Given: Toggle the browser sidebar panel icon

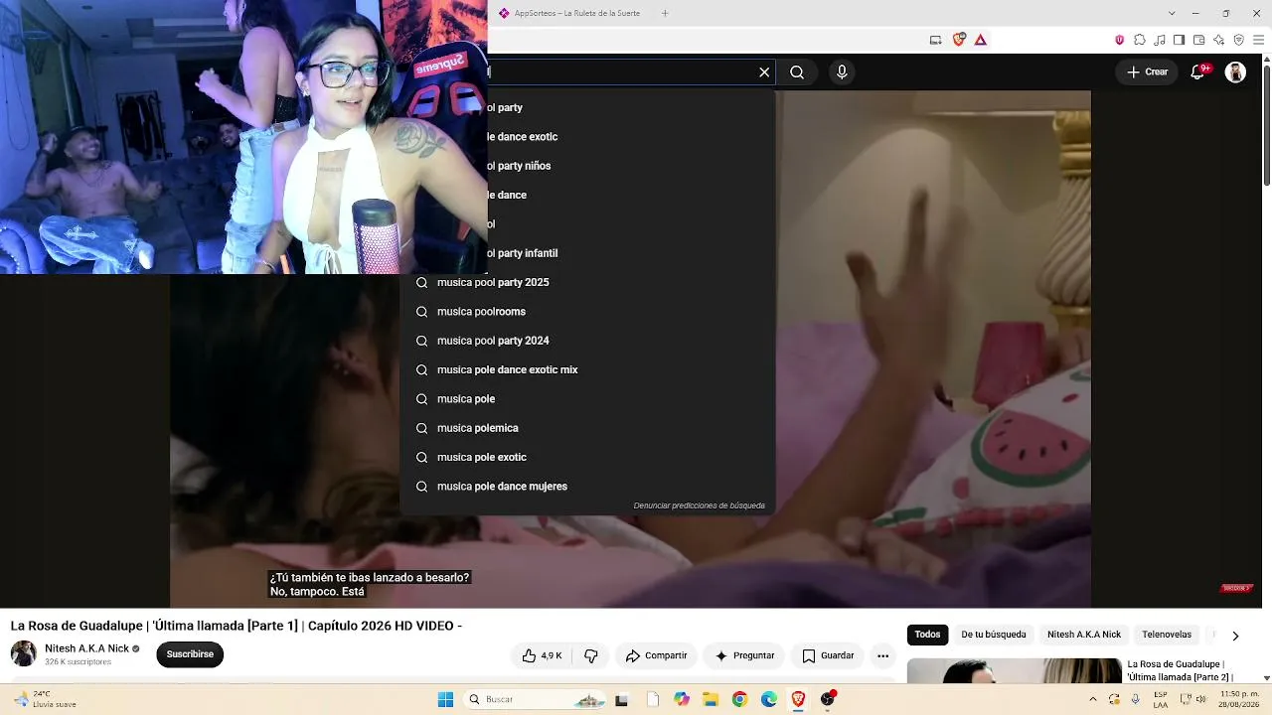Looking at the screenshot, I should (1179, 40).
